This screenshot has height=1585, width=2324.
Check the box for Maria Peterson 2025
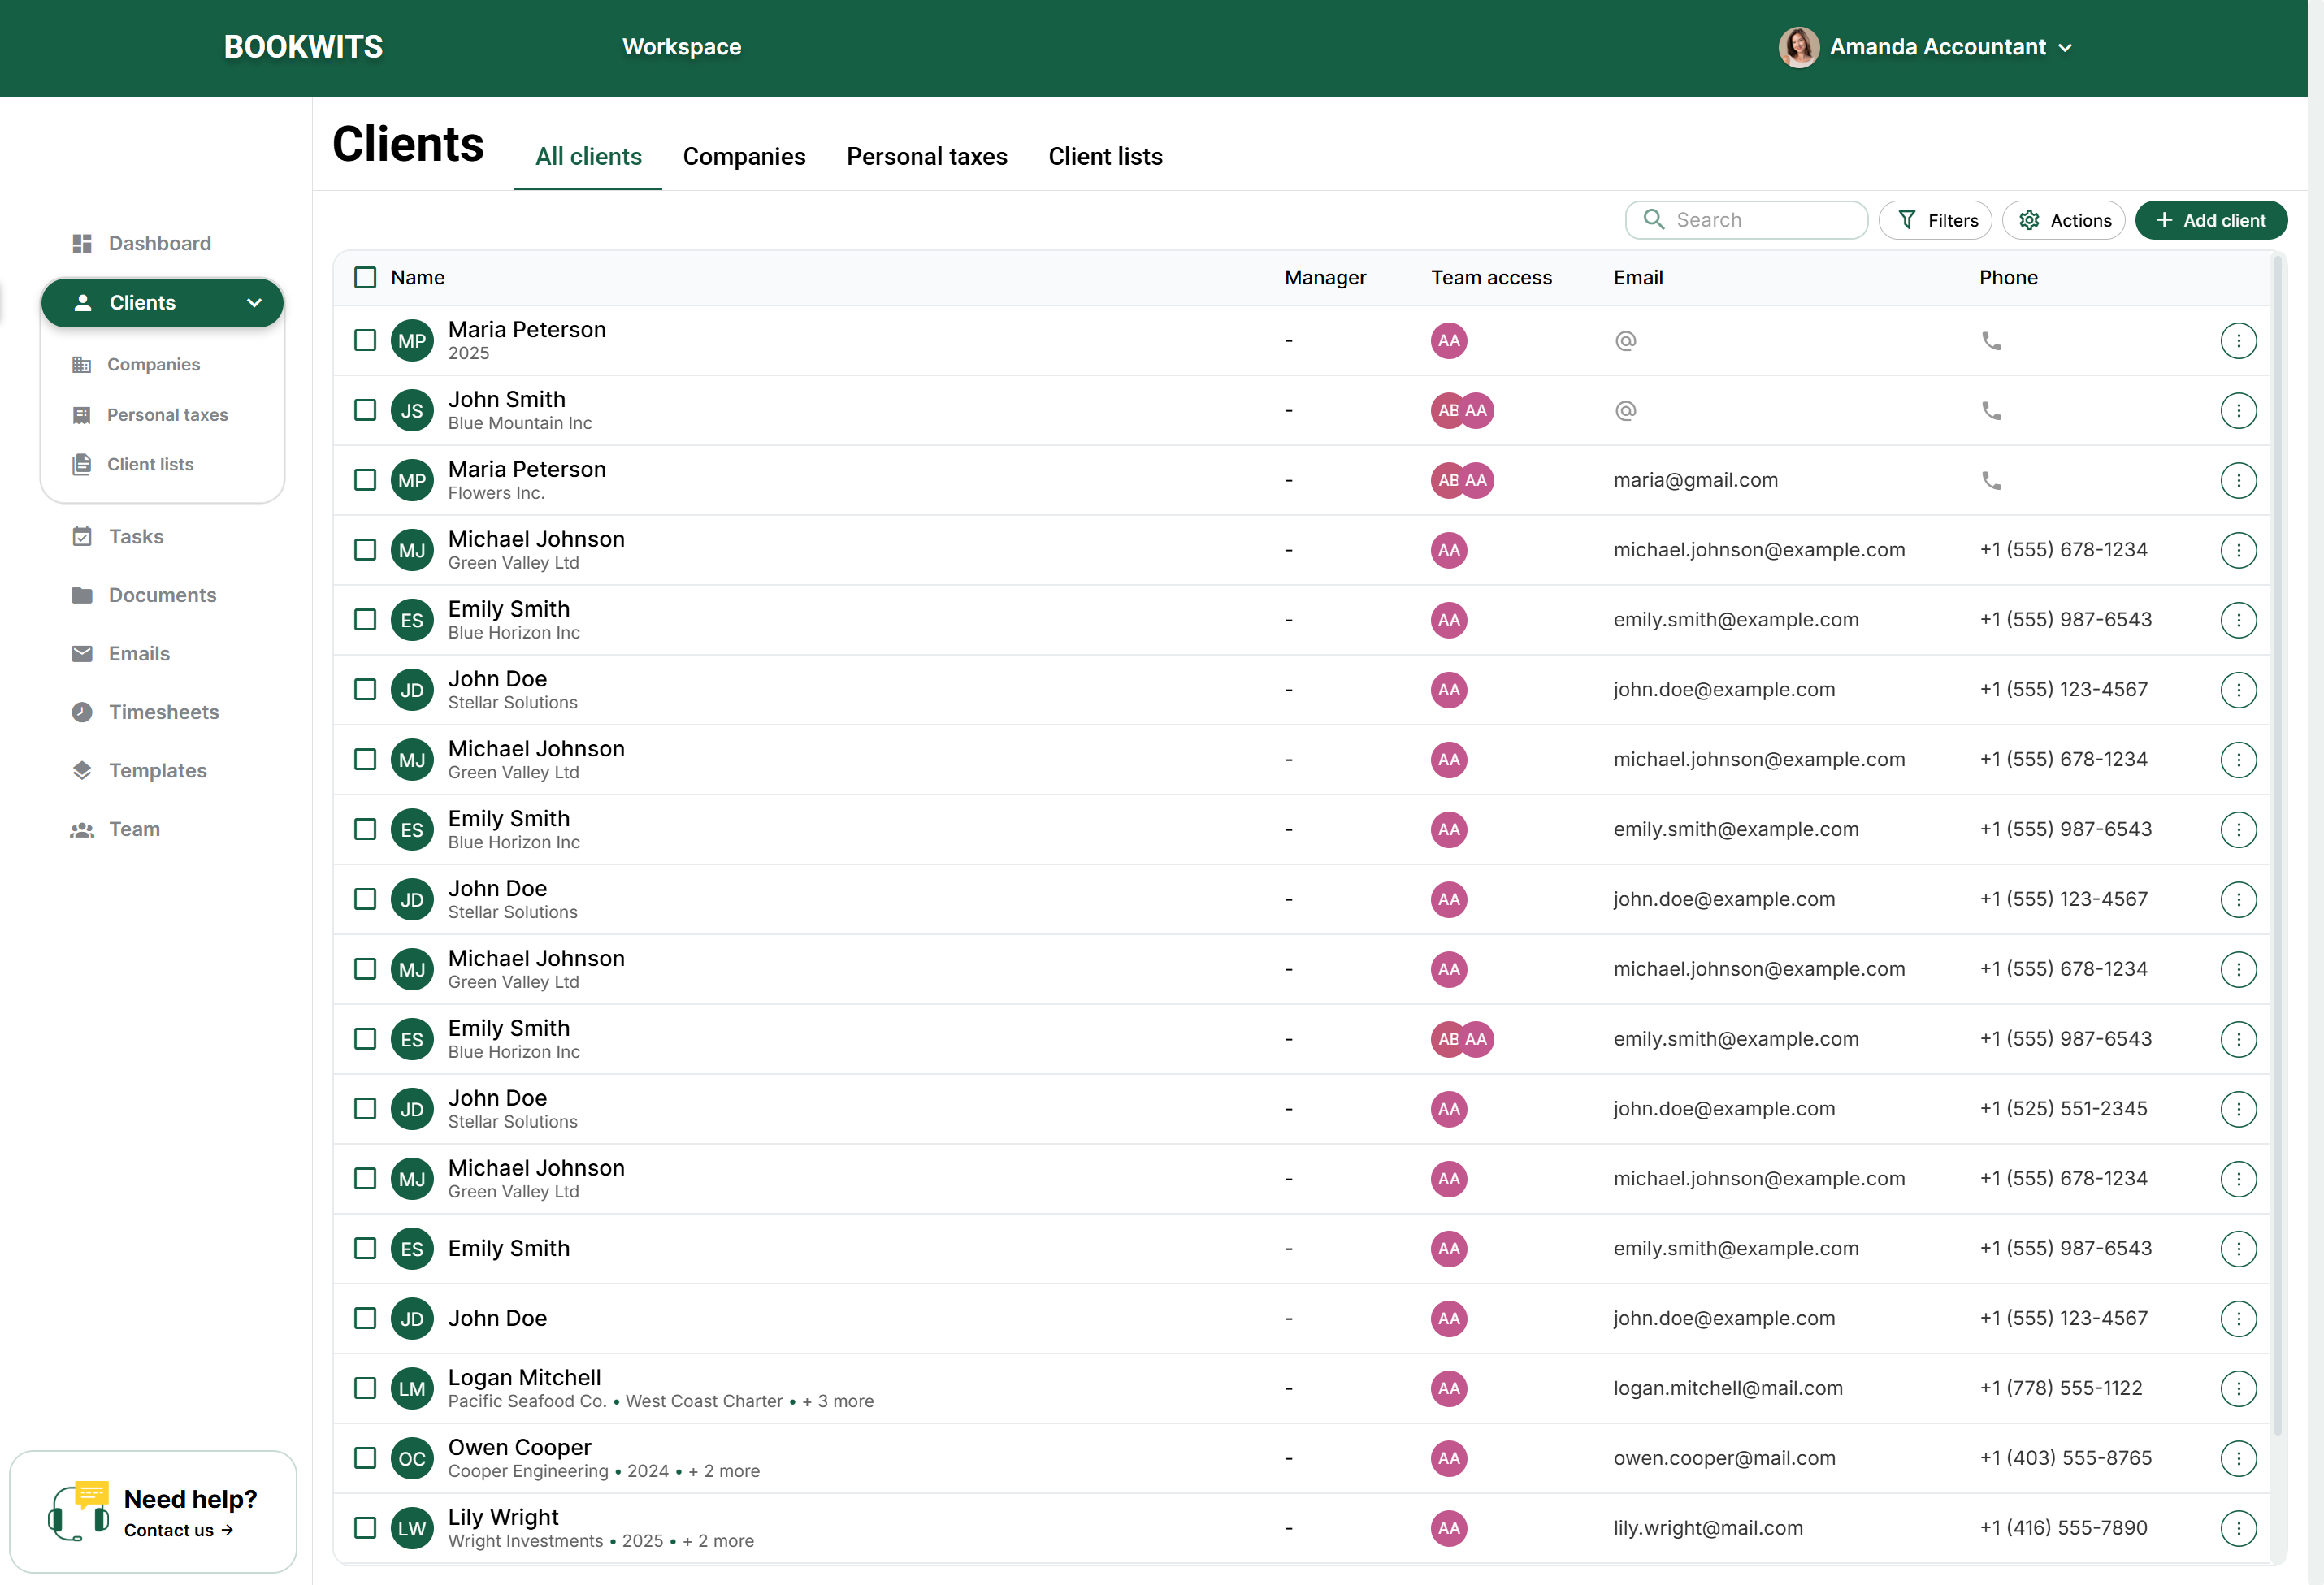pos(365,340)
